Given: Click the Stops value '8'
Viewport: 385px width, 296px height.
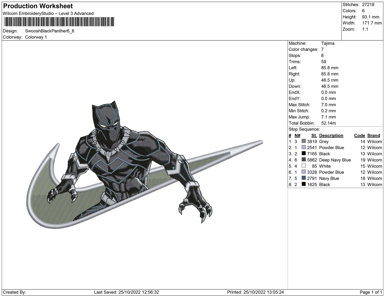Looking at the screenshot, I should (x=322, y=55).
